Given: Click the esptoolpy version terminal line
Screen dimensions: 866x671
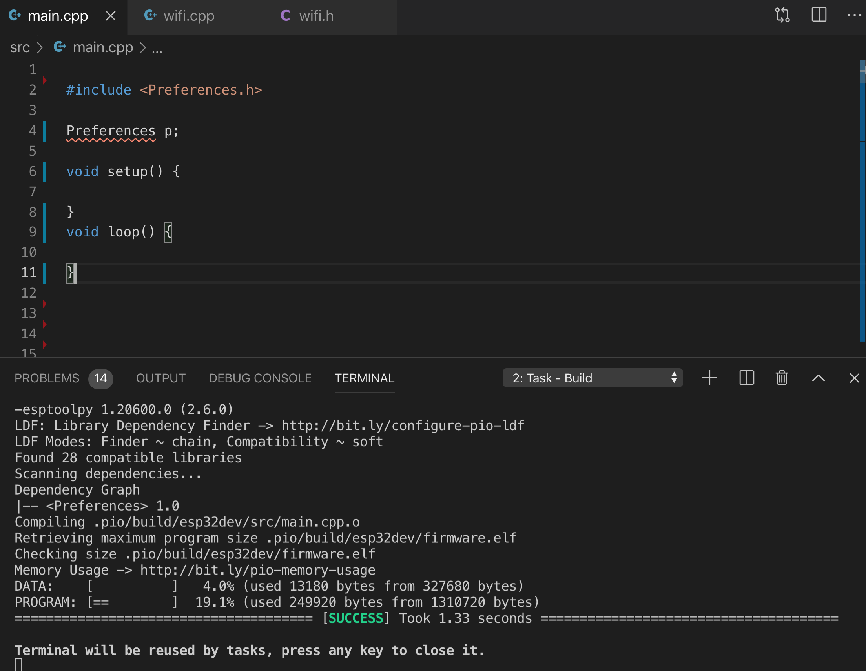Looking at the screenshot, I should click(x=124, y=409).
